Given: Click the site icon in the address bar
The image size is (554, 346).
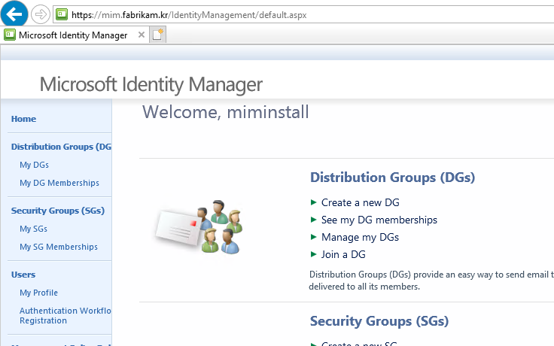Looking at the screenshot, I should (62, 14).
